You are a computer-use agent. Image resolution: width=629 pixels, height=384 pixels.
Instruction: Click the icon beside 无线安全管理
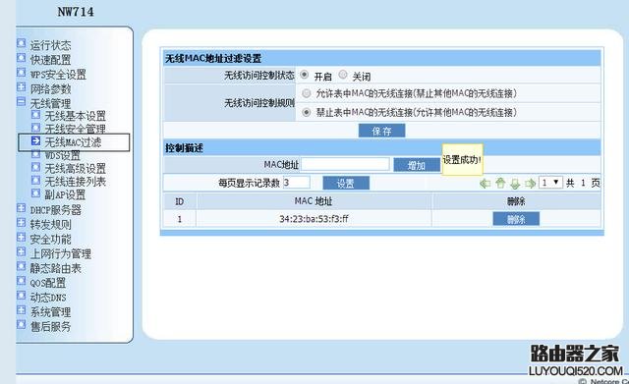pos(35,128)
